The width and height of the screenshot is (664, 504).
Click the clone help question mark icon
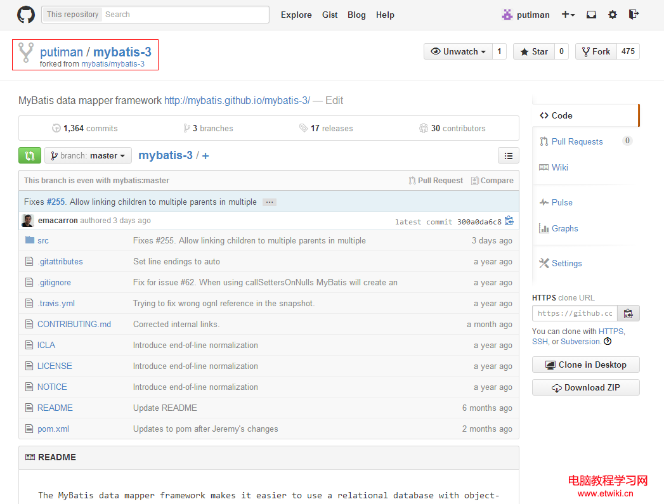coord(608,342)
